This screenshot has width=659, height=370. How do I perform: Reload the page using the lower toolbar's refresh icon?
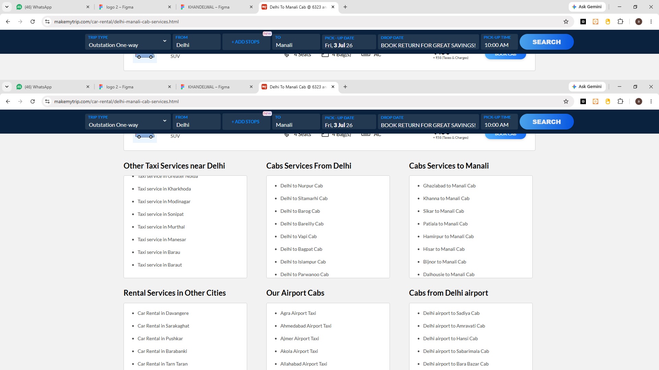[x=33, y=101]
